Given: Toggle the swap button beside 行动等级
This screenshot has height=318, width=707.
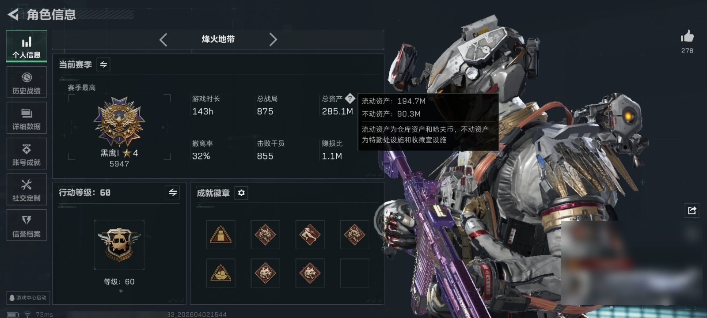Looking at the screenshot, I should pos(173,193).
